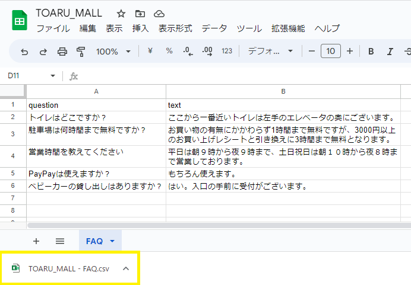Open the Google Sheets home logo
Screen dimensions: 411x285
pyautogui.click(x=19, y=20)
